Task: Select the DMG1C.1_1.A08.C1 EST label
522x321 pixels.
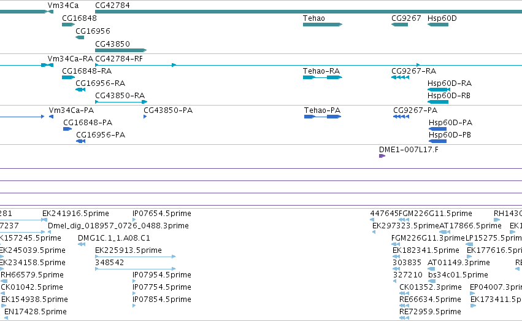Action: [x=114, y=238]
